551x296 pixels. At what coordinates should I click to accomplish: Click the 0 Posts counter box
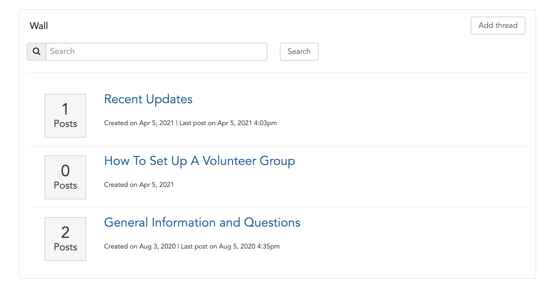65,177
